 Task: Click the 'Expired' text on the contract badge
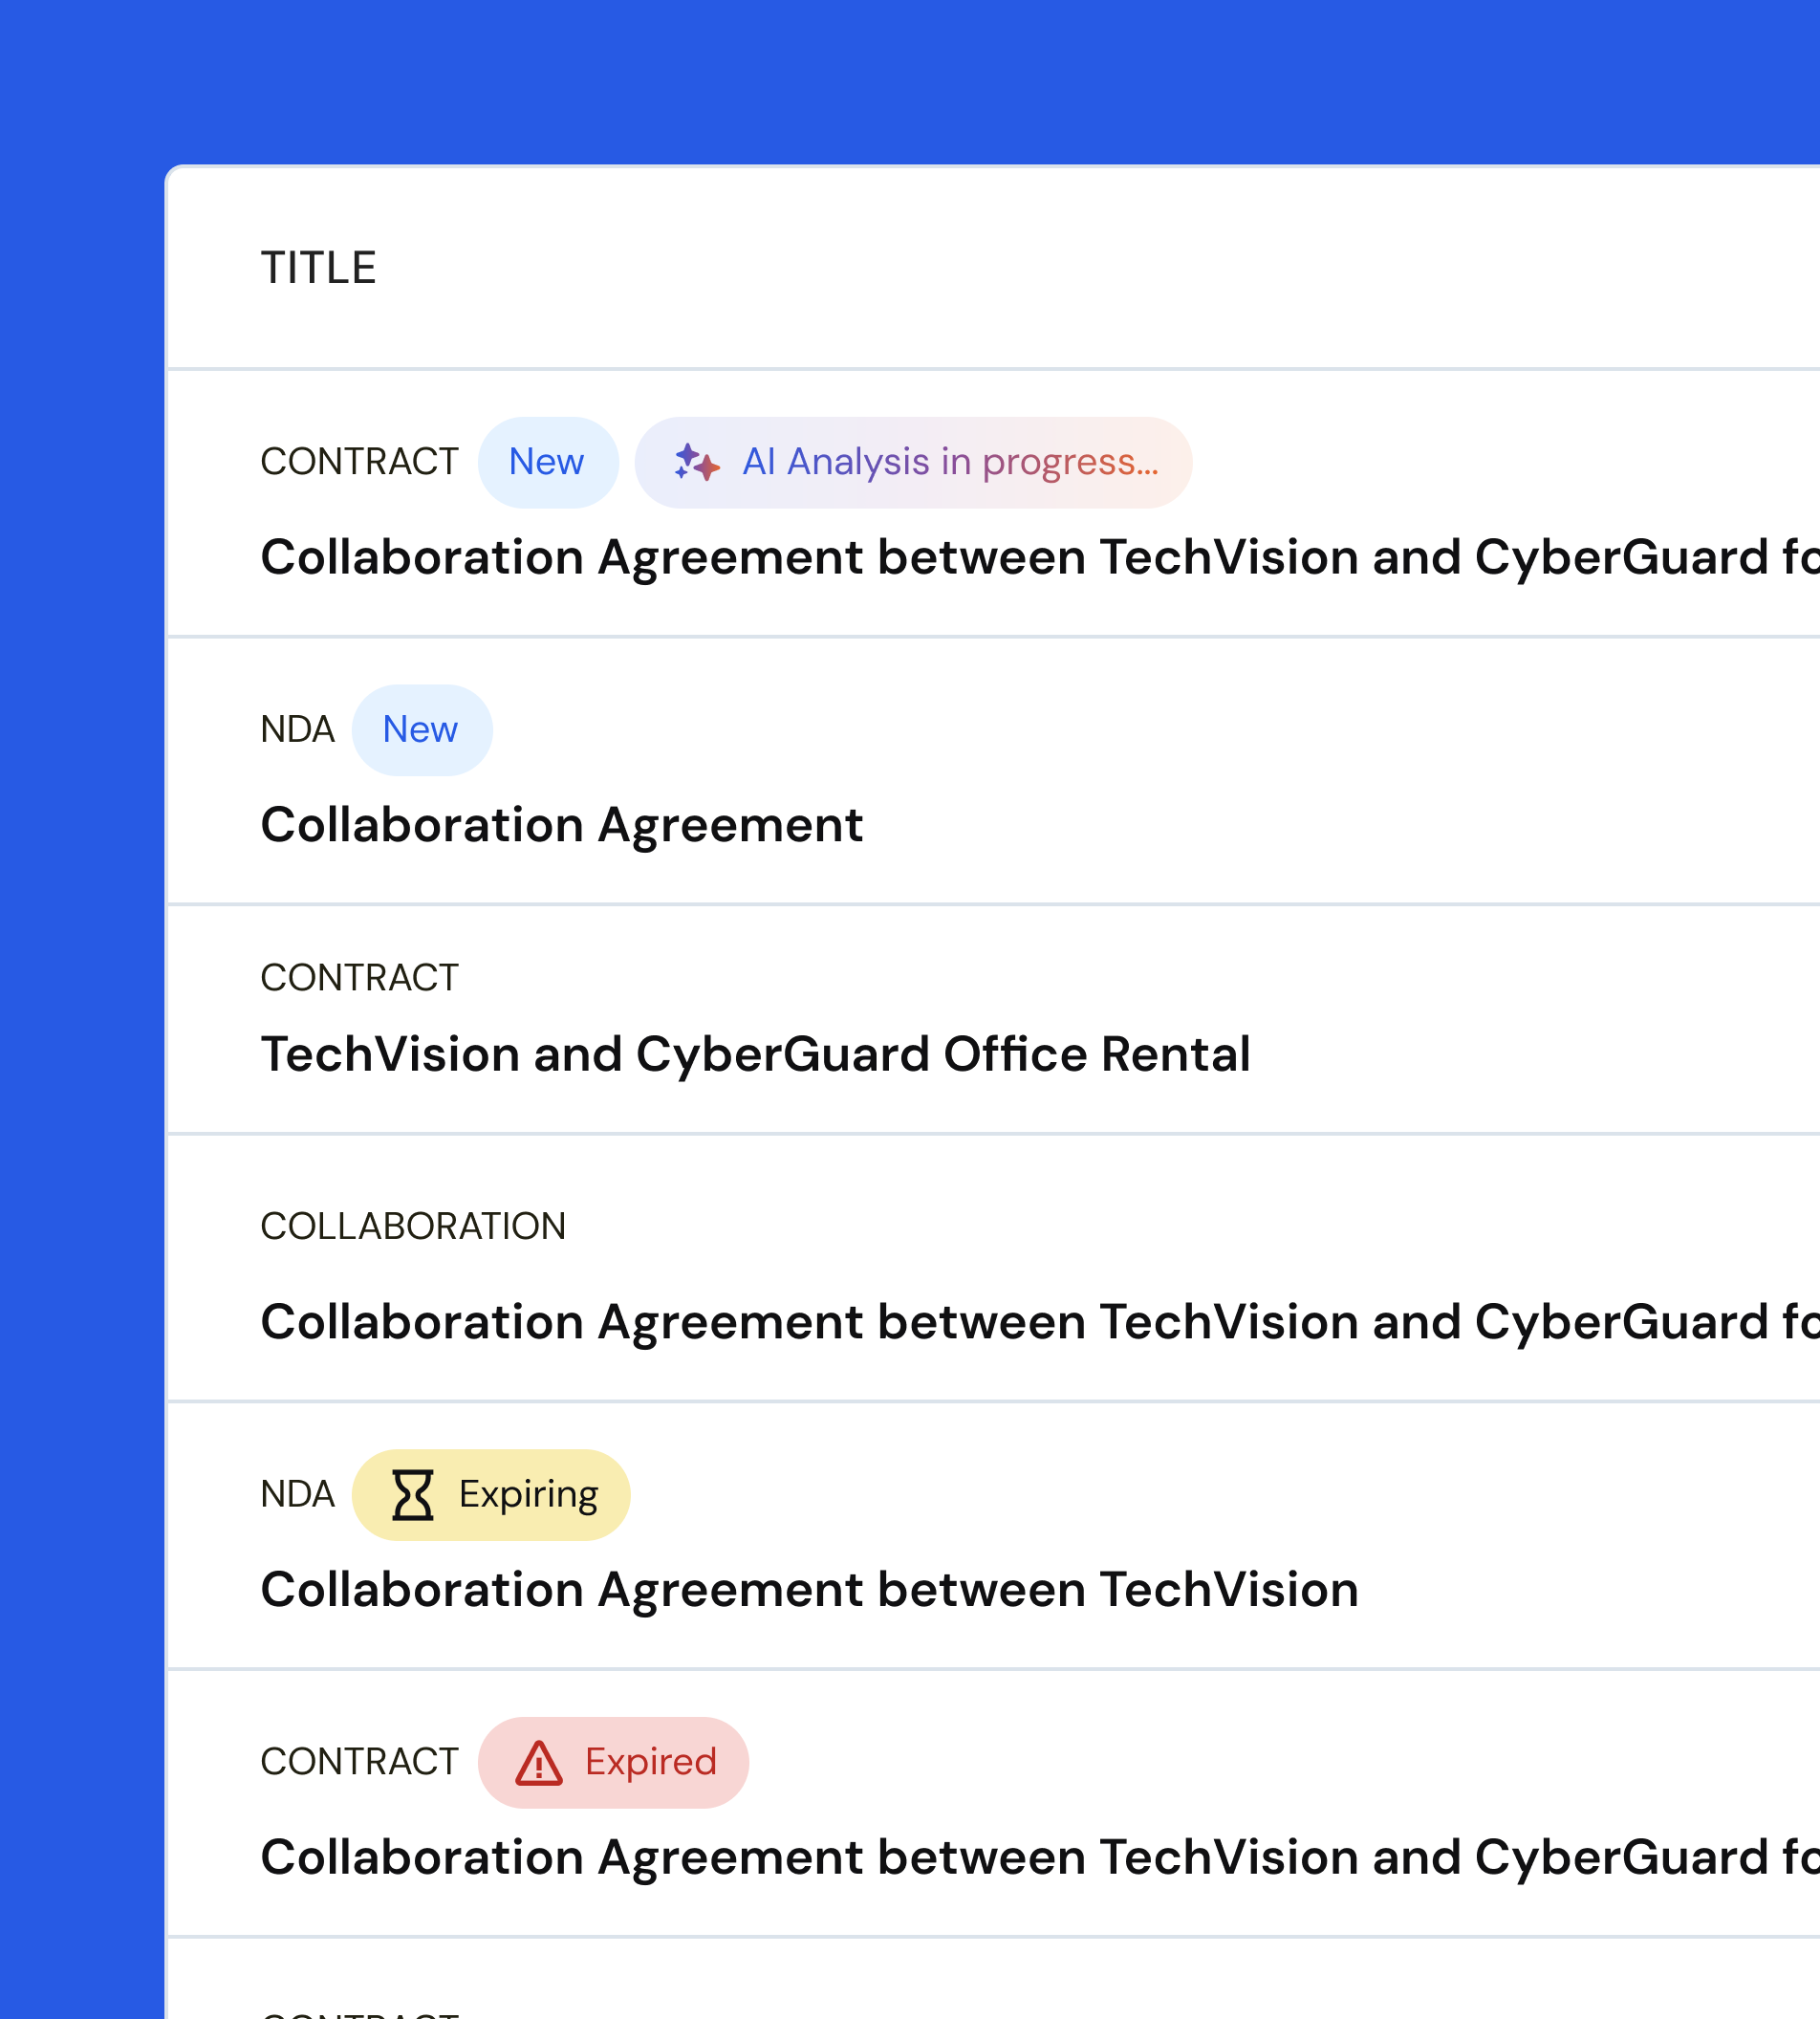pyautogui.click(x=650, y=1762)
